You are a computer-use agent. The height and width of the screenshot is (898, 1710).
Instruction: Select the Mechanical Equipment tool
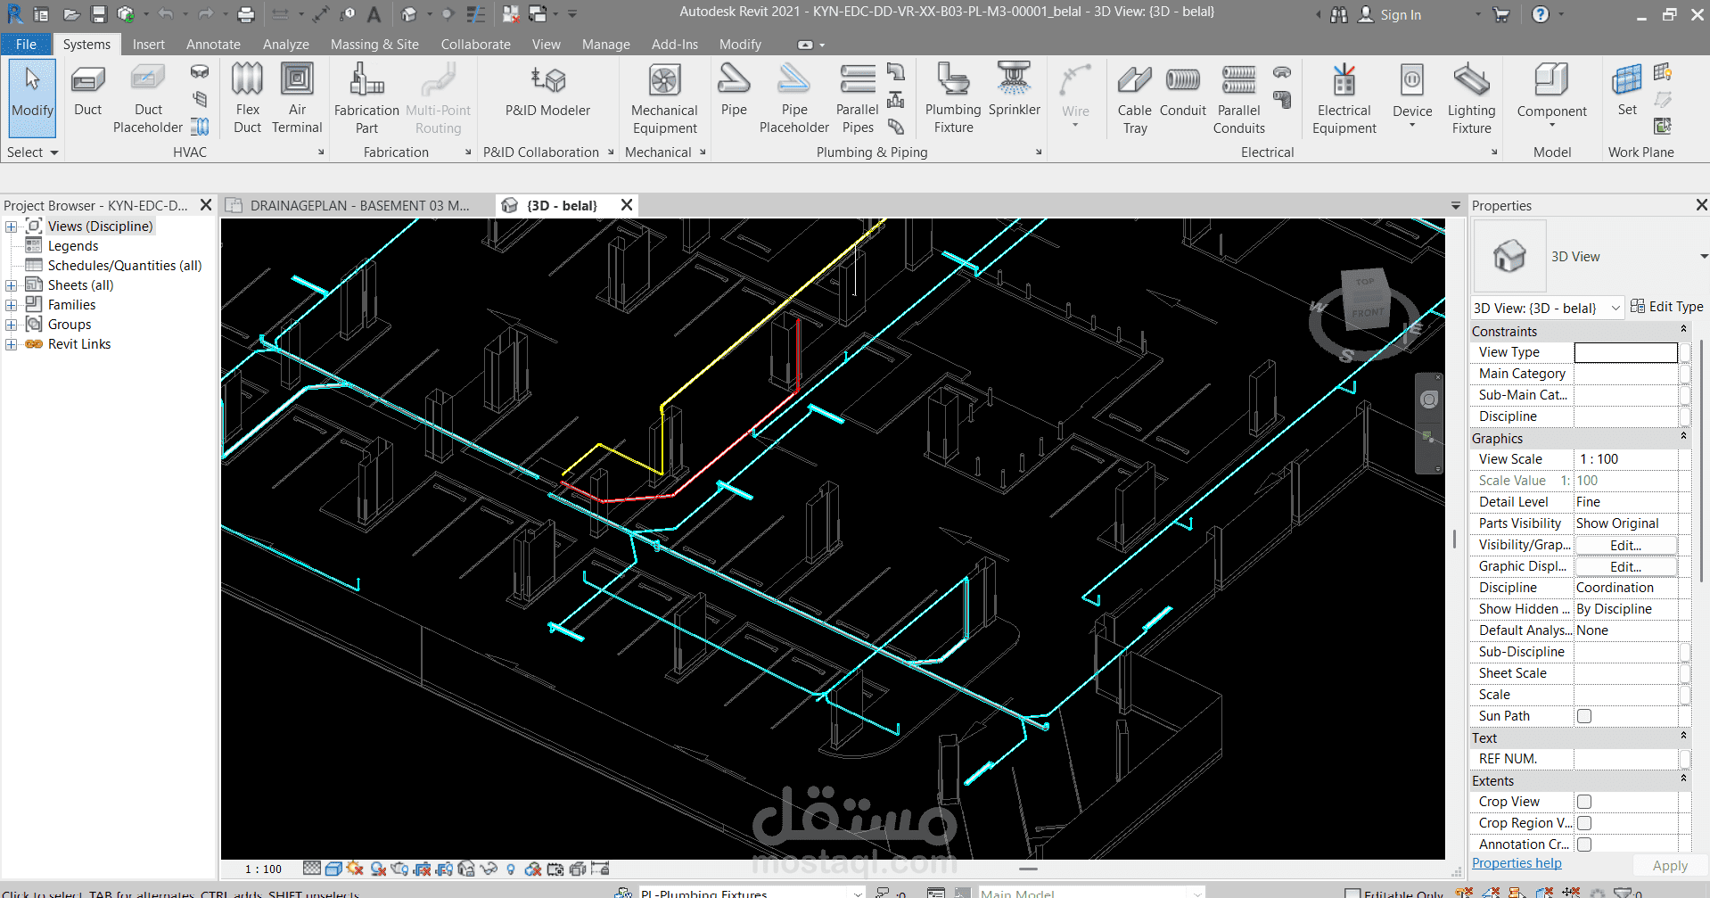(x=664, y=98)
